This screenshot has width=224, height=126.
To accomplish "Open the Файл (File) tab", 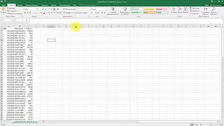I will click(3, 5).
